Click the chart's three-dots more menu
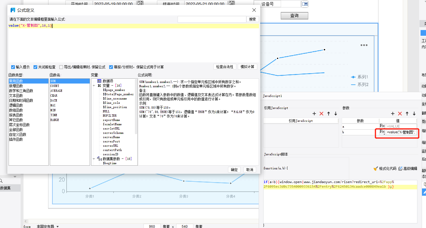The width and height of the screenshot is (426, 228). (x=364, y=45)
